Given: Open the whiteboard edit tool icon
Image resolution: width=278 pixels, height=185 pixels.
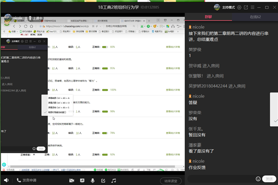Looking at the screenshot, I should (x=103, y=180).
